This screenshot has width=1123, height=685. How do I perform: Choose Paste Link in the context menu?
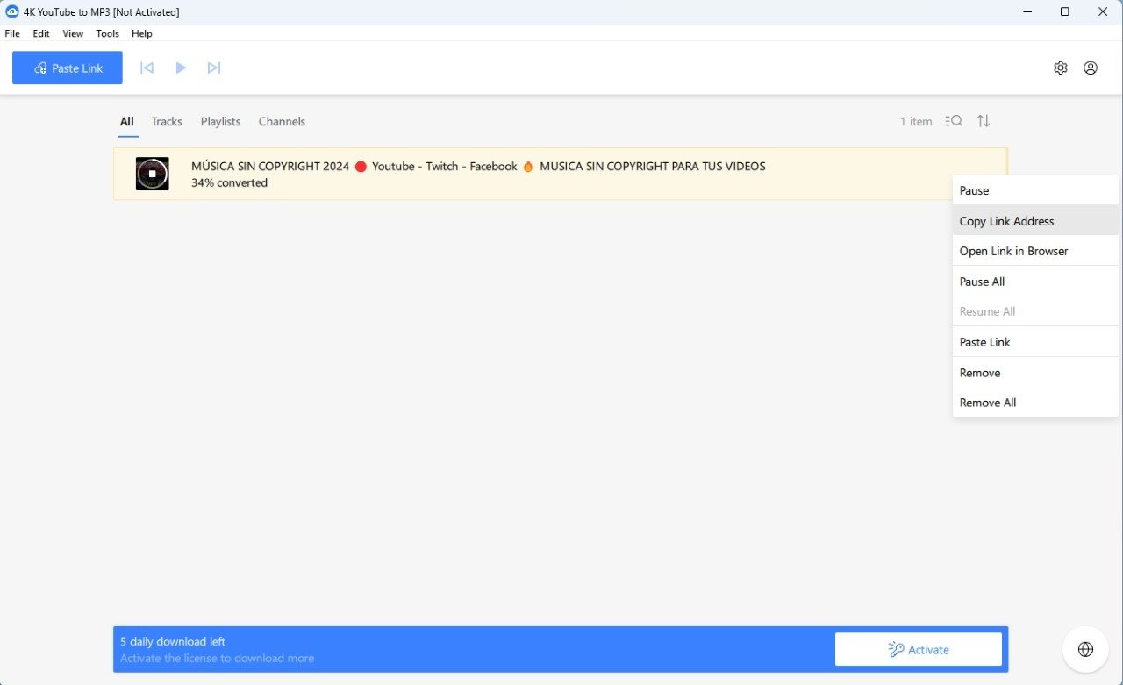coord(1035,342)
